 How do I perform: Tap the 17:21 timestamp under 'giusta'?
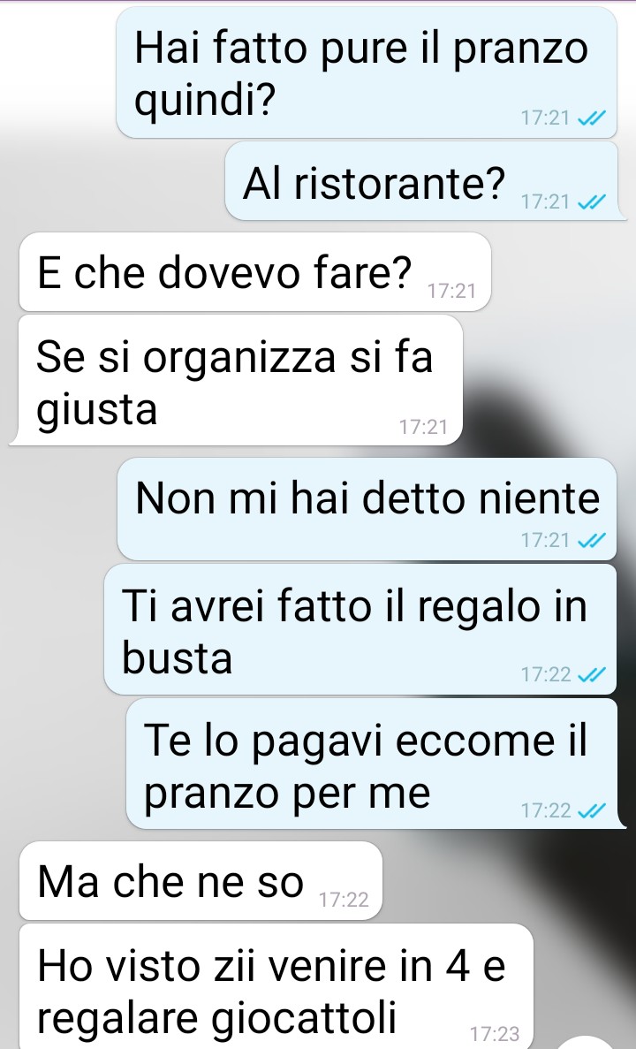click(422, 427)
